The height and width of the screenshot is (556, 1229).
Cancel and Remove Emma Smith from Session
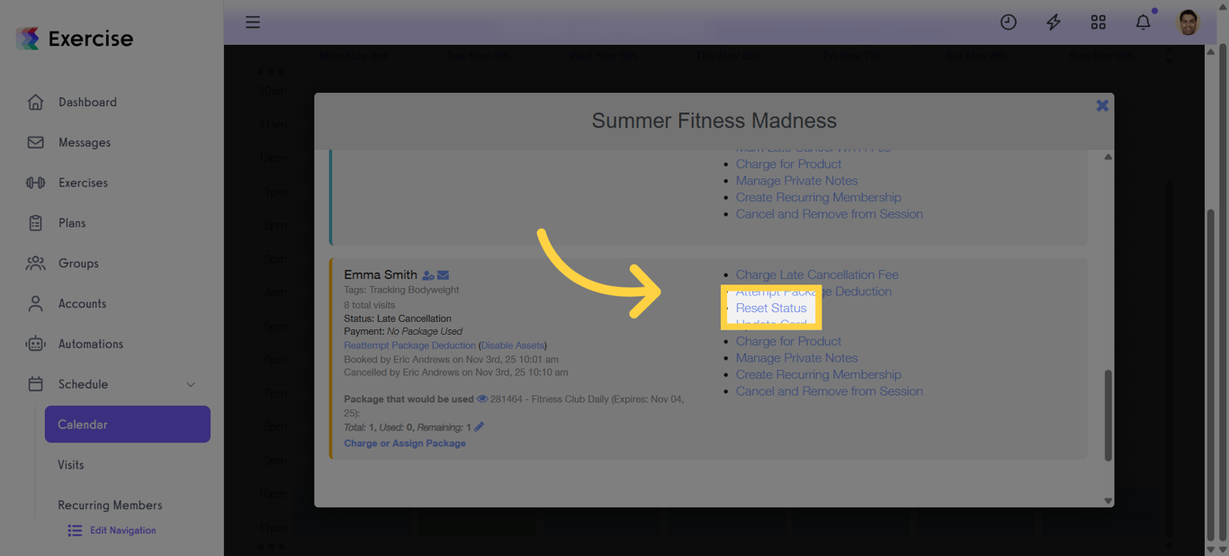(x=829, y=391)
